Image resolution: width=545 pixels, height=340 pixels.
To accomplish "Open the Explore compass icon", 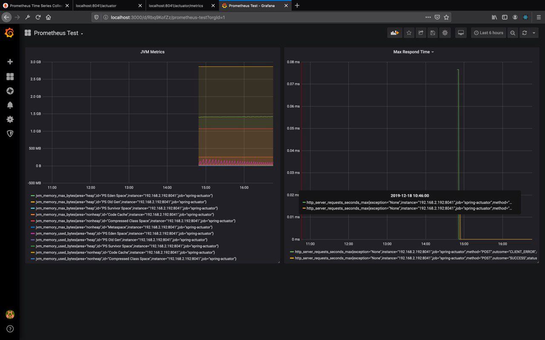I will 10,91.
